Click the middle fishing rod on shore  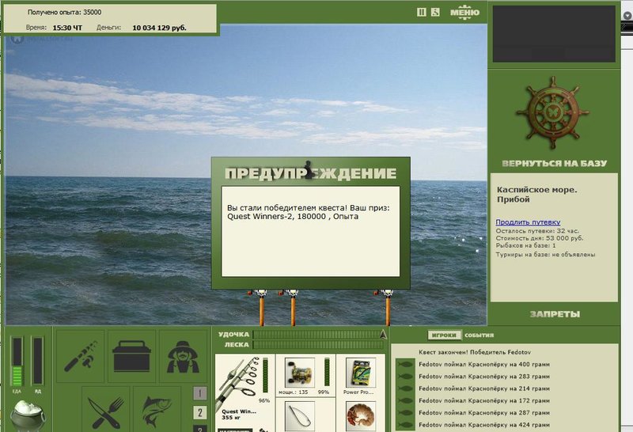click(292, 308)
